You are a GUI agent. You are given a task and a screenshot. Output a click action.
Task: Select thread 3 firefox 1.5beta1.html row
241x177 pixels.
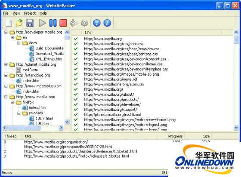pyautogui.click(x=77, y=156)
